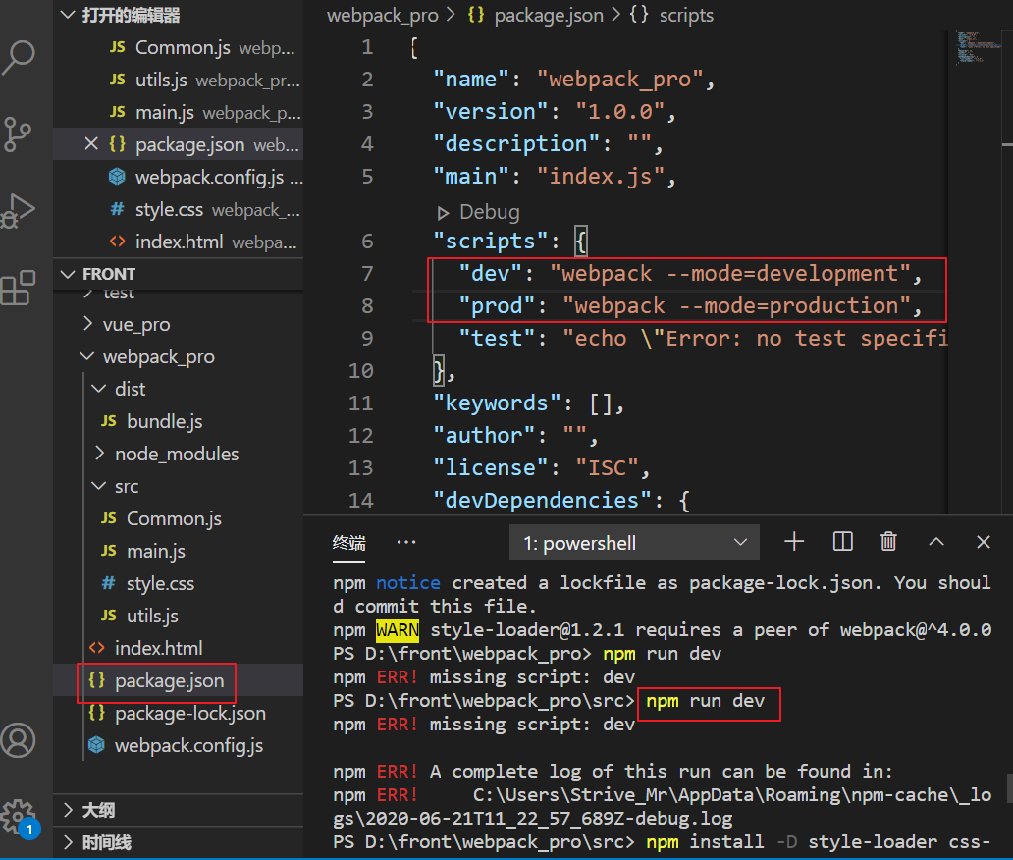Split the terminal panel

842,542
